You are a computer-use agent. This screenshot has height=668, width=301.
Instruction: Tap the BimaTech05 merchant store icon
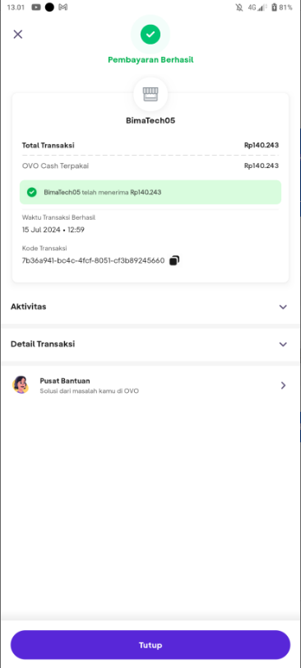(x=150, y=95)
